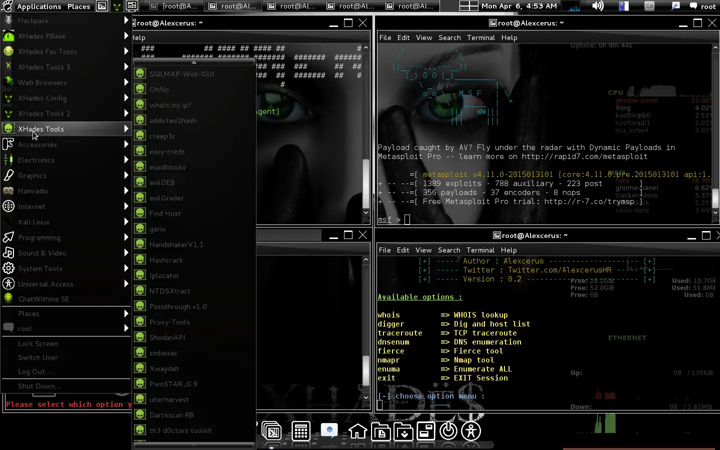Open the chat smiley app in the dock
720x450 pixels.
point(329,430)
